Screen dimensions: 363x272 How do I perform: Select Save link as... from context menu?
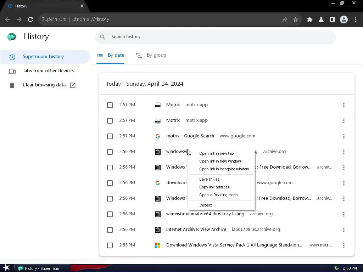221,179
